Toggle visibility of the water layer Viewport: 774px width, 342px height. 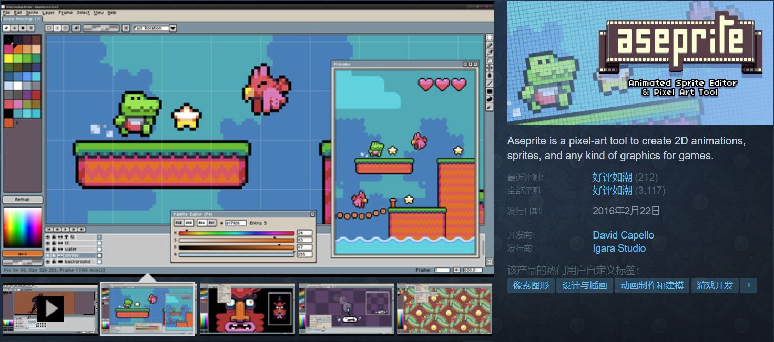(48, 249)
